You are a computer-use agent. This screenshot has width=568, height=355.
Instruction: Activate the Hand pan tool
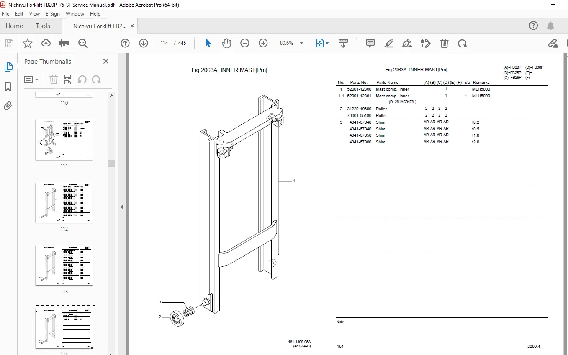[226, 43]
